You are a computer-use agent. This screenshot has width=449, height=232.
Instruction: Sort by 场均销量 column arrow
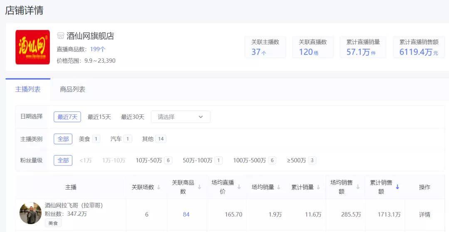pyautogui.click(x=278, y=187)
